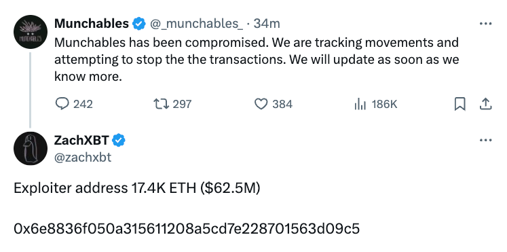Open more options on the Munchables tweet
The image size is (507, 252).
[x=485, y=24]
